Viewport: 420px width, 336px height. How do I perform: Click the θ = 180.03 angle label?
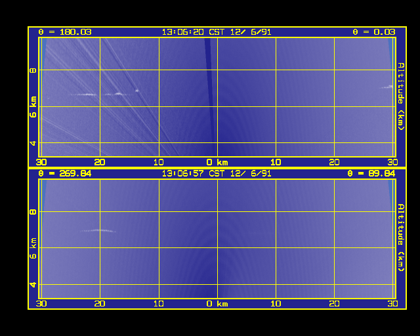[65, 32]
